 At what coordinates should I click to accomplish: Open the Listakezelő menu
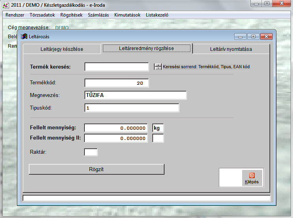(157, 15)
